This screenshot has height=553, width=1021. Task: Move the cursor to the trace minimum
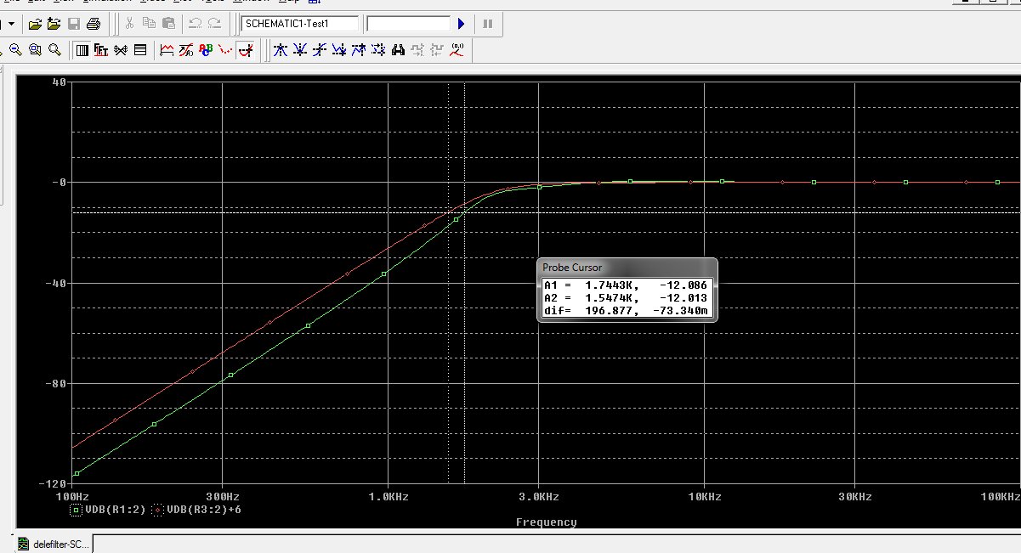(x=338, y=50)
